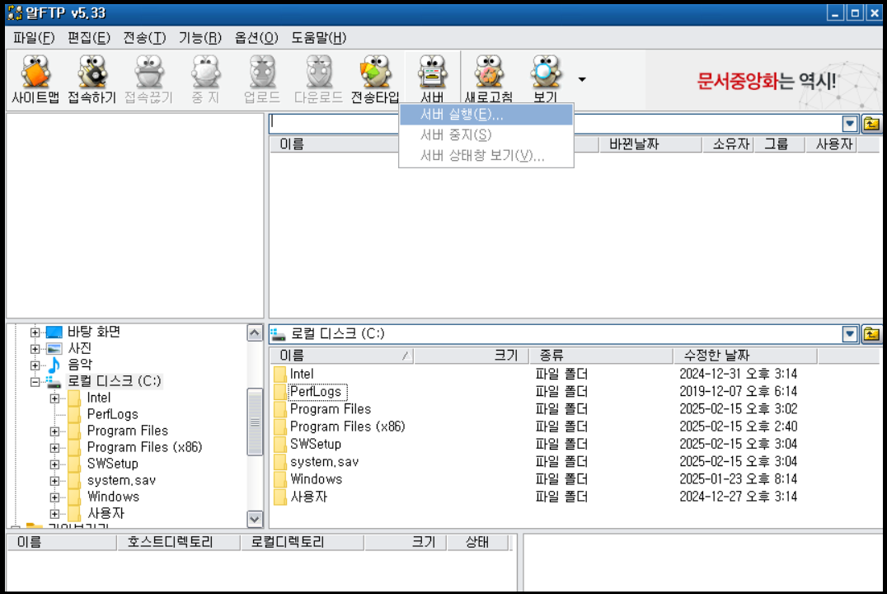Screen dimensions: 887x594
Task: Select PerfLogs in the local file list
Action: coord(316,392)
